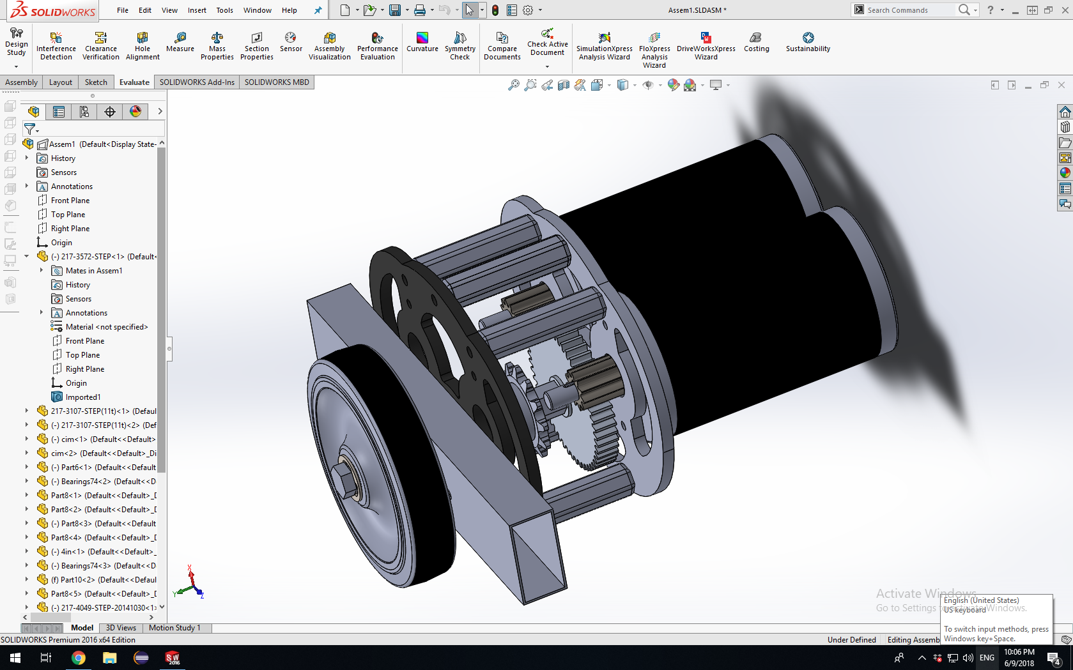Screen dimensions: 1073x670
Task: Open the Sustainability tool
Action: click(808, 42)
